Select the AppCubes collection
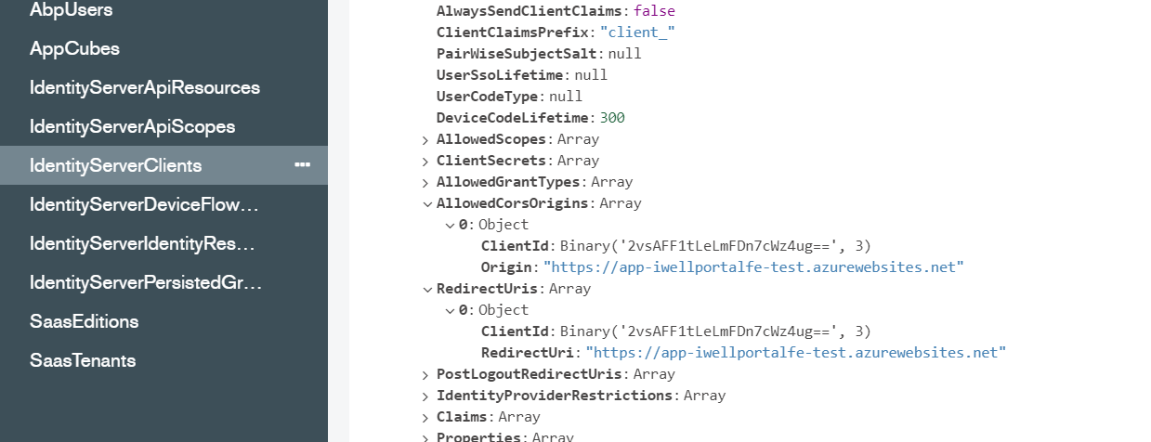Screen dimensions: 1151x442 pos(74,48)
